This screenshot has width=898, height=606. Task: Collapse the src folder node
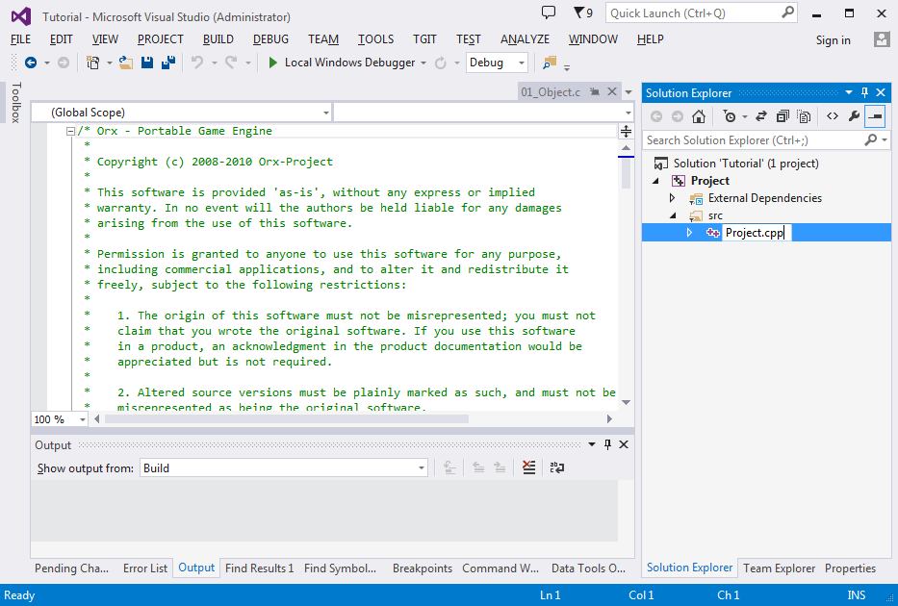pyautogui.click(x=674, y=215)
